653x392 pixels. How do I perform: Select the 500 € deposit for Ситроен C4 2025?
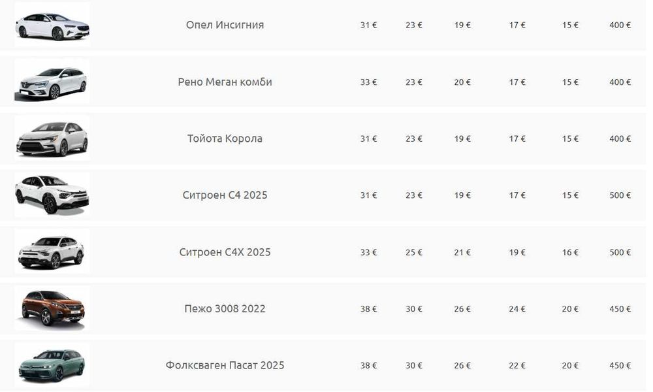pyautogui.click(x=620, y=195)
